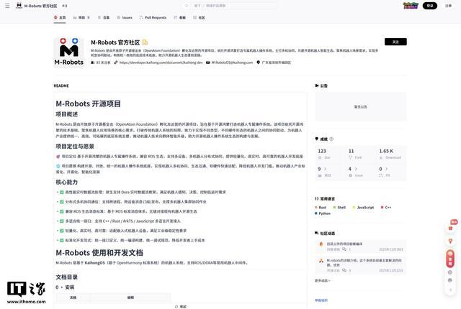Viewport: 461px width, 309px height.
Task: Click the black 登录 login button
Action: pyautogui.click(x=430, y=6)
